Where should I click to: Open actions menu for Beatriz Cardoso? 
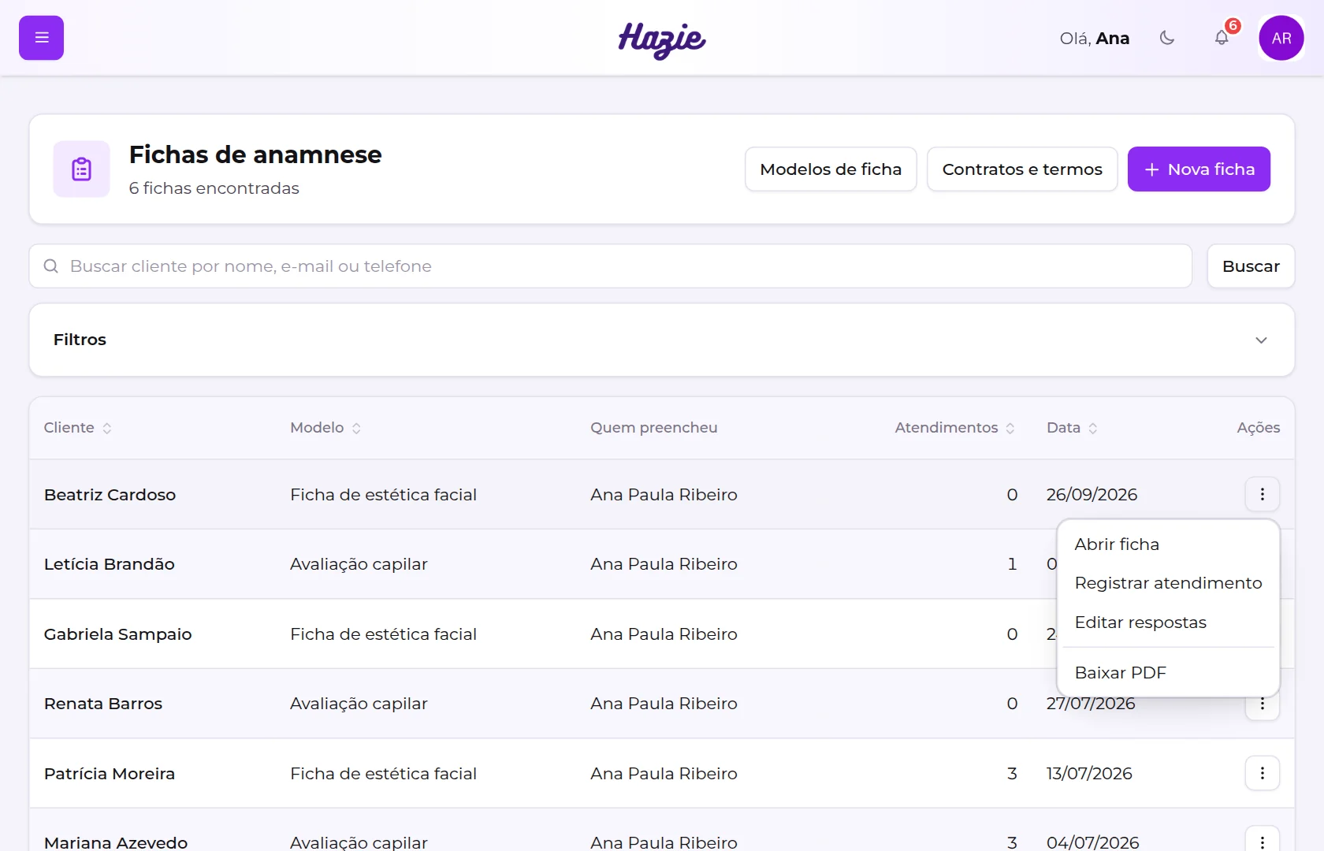pos(1262,494)
